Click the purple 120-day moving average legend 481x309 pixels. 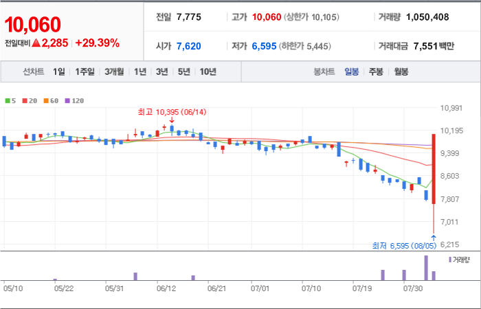pyautogui.click(x=74, y=101)
